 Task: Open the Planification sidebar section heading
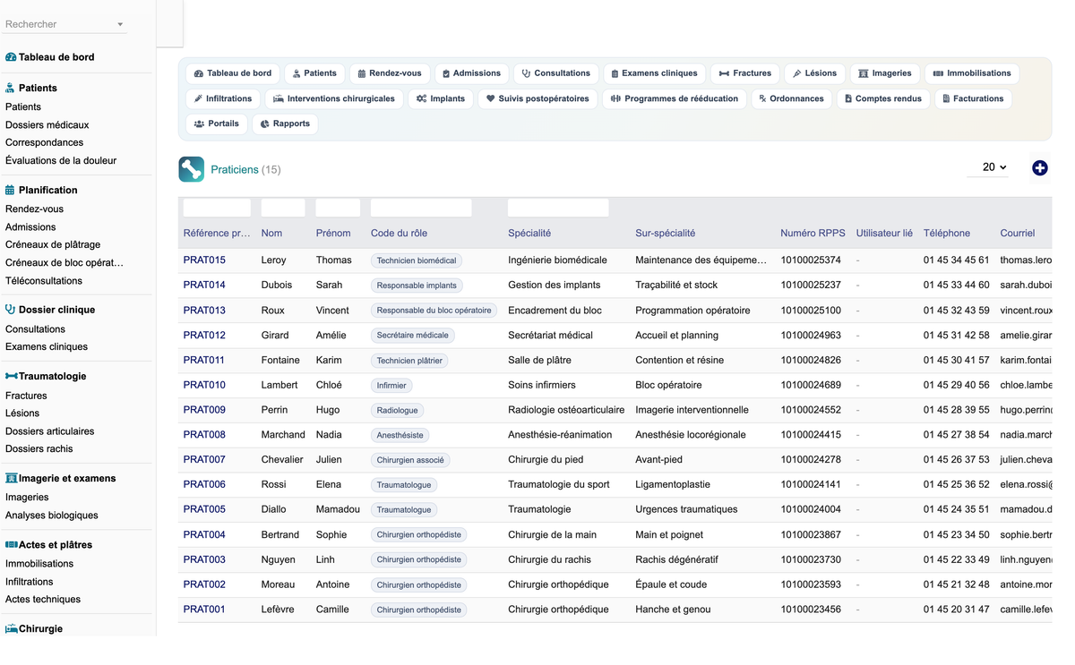click(x=41, y=190)
